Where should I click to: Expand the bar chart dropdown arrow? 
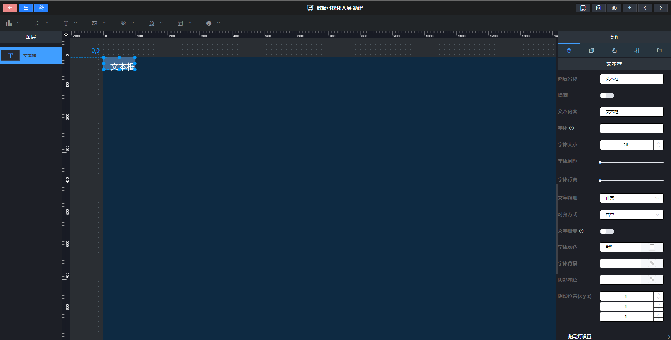pyautogui.click(x=18, y=23)
